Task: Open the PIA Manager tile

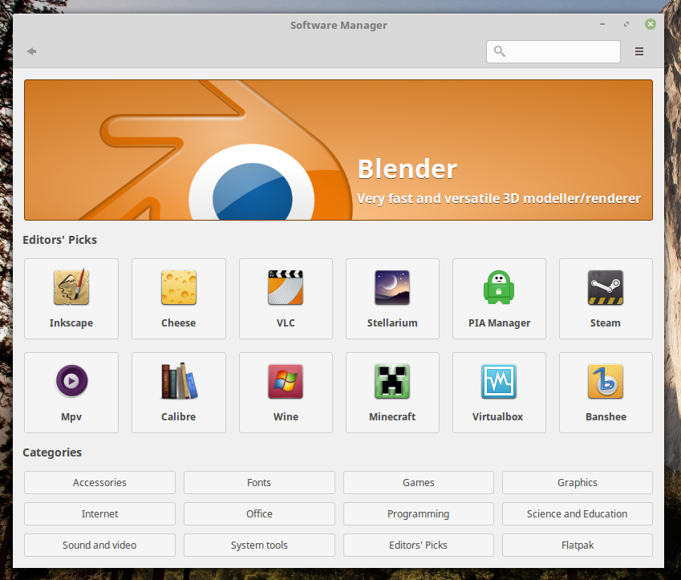Action: [499, 298]
